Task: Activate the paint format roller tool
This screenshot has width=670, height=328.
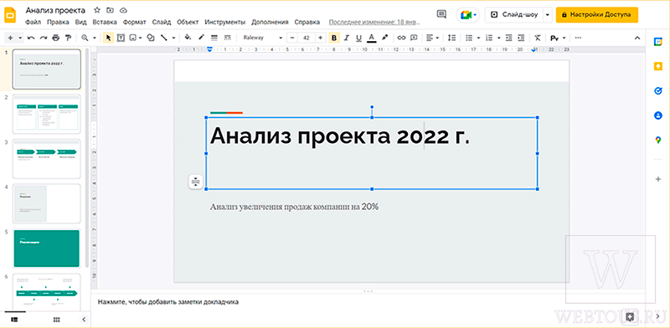Action: tap(68, 38)
